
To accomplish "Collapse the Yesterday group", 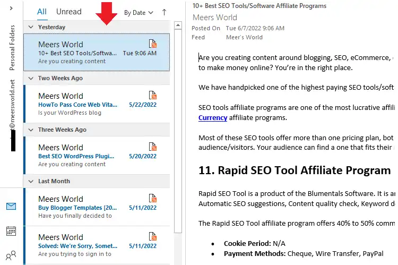I will click(31, 27).
